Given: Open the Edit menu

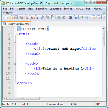Looking at the screenshot, I should click(x=12, y=9).
